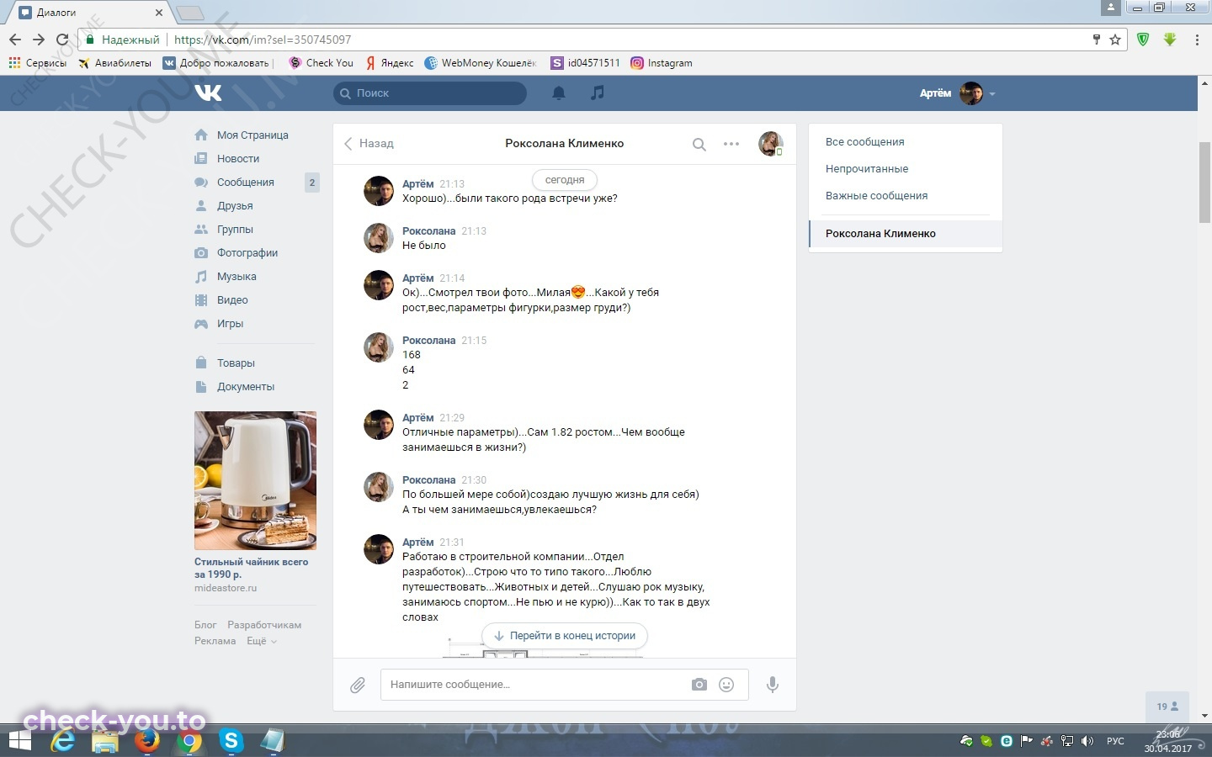Record a voice message with microphone icon
The width and height of the screenshot is (1212, 757).
[773, 685]
